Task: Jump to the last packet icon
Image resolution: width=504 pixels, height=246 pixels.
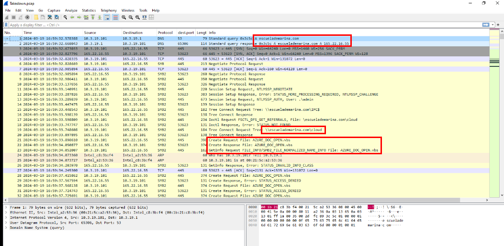Action: (x=99, y=17)
